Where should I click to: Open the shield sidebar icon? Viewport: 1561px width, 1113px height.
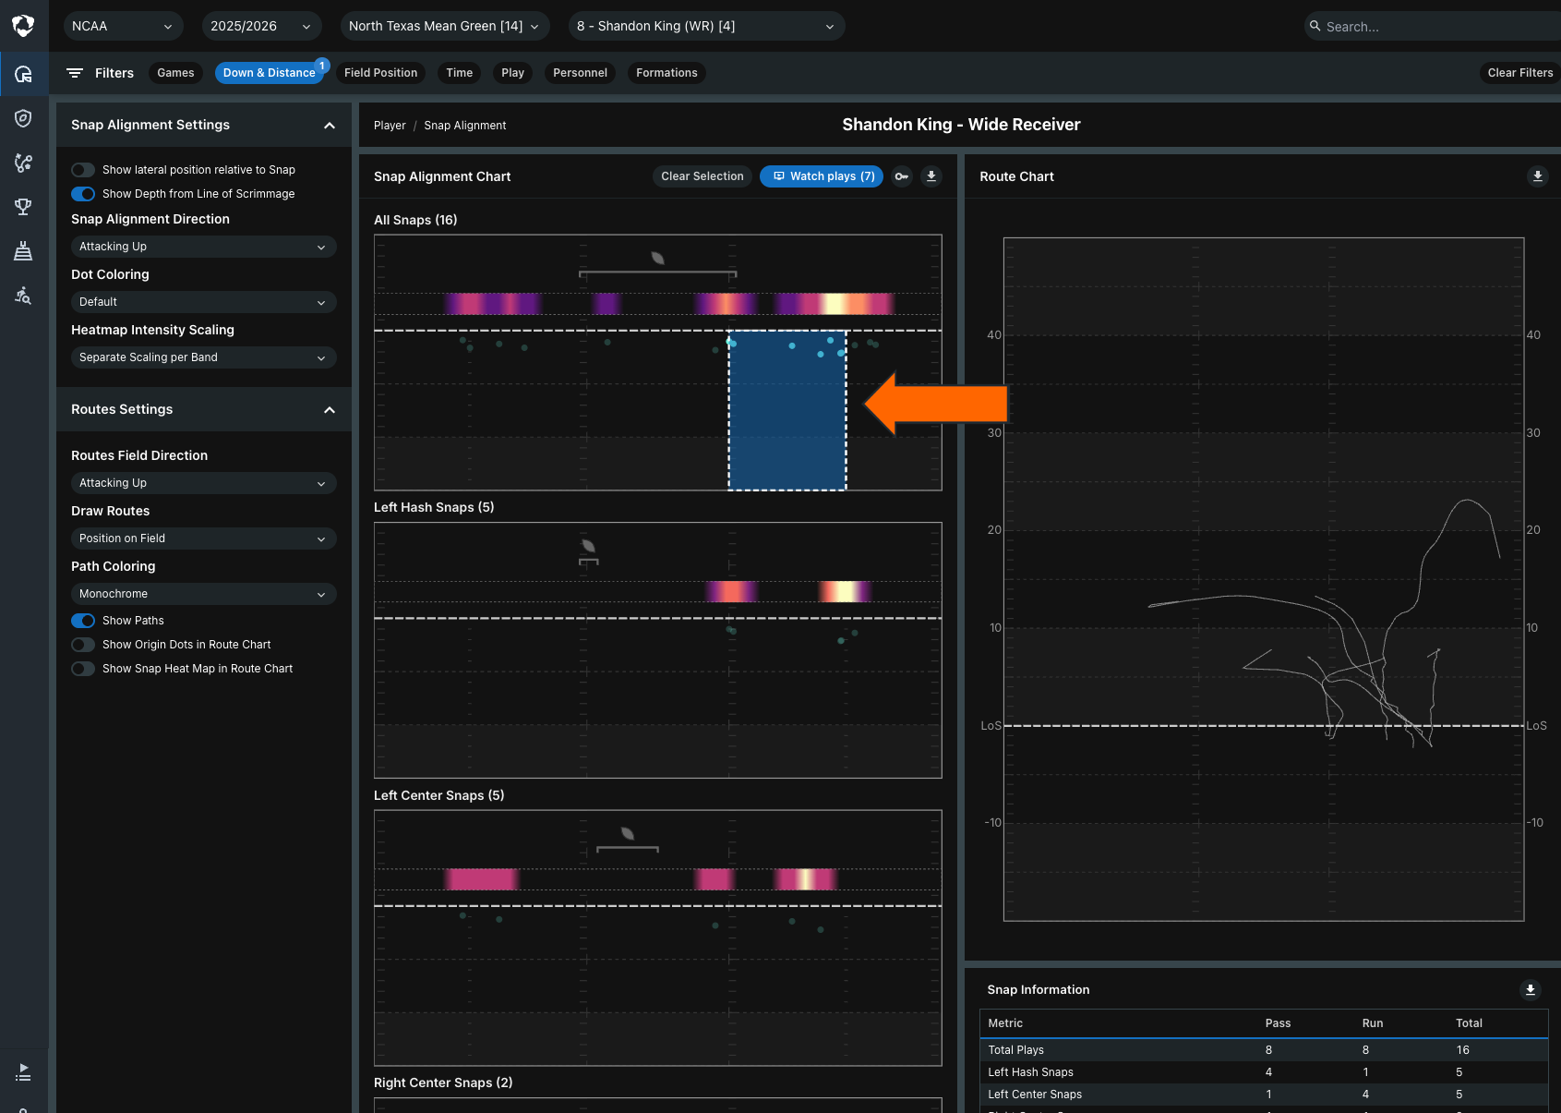click(x=23, y=118)
